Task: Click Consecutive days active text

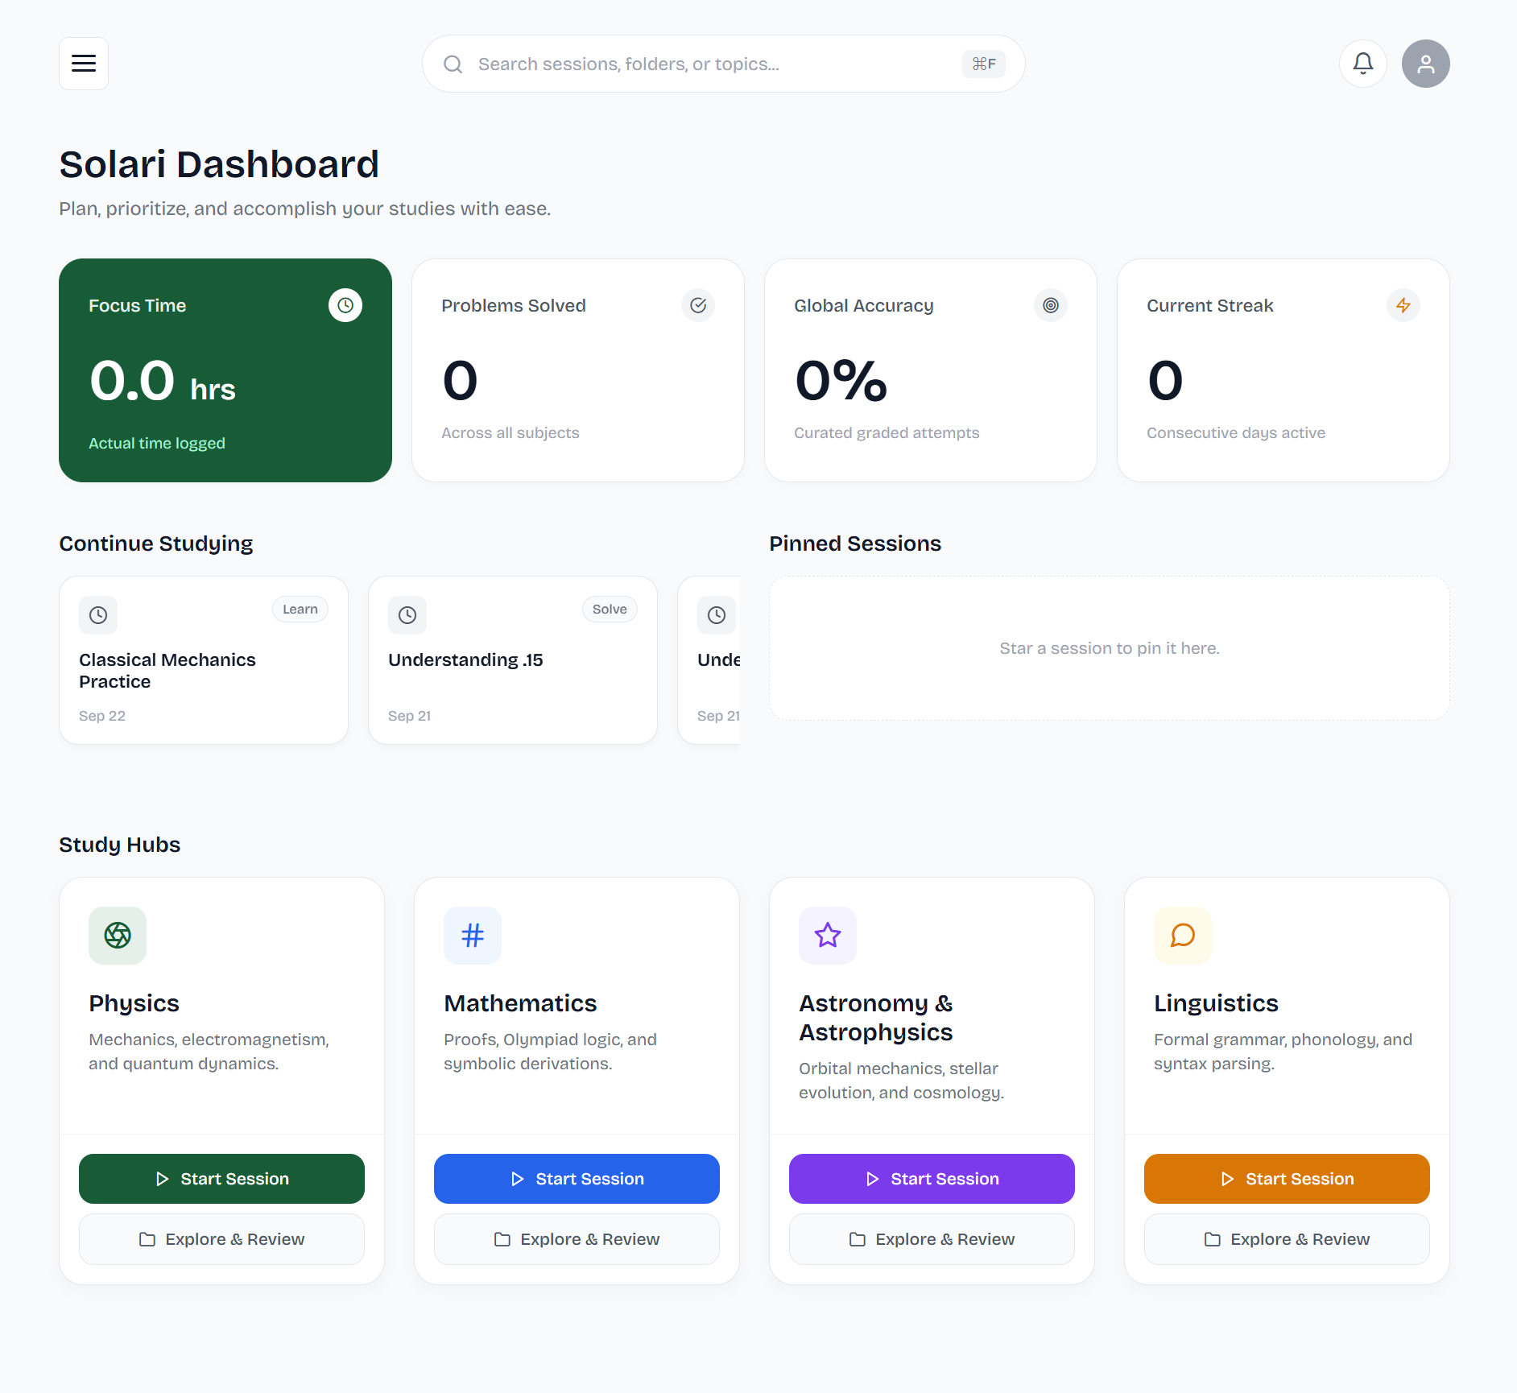Action: [1236, 433]
